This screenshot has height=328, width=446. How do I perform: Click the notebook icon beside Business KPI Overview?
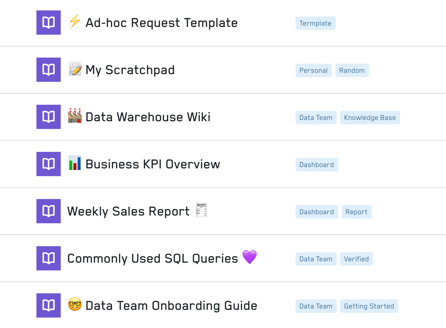click(49, 164)
